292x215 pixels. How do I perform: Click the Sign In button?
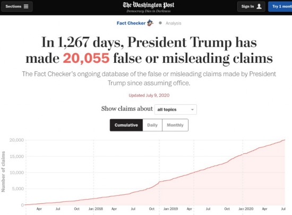click(251, 6)
